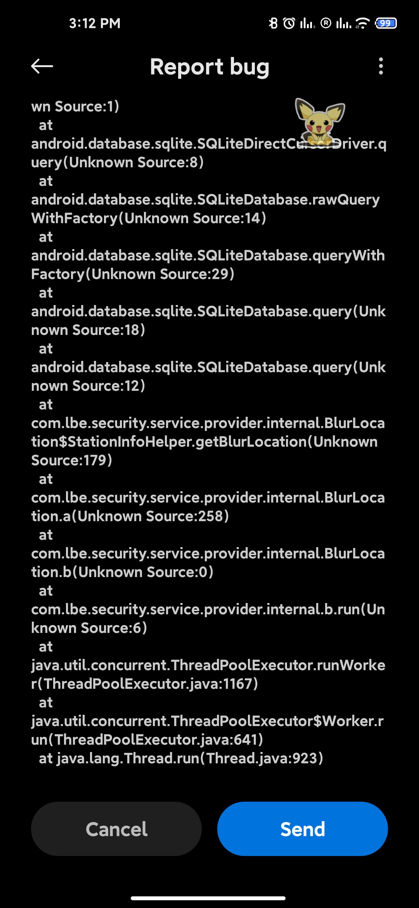Tap the 3:12 PM clock
419x908 pixels.
tap(95, 23)
